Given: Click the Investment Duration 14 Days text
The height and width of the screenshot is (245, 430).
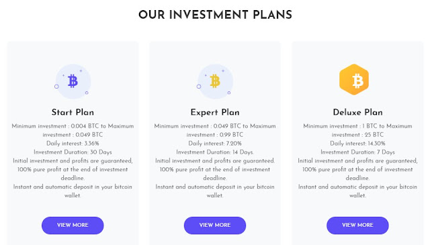Looking at the screenshot, I should pos(215,152).
